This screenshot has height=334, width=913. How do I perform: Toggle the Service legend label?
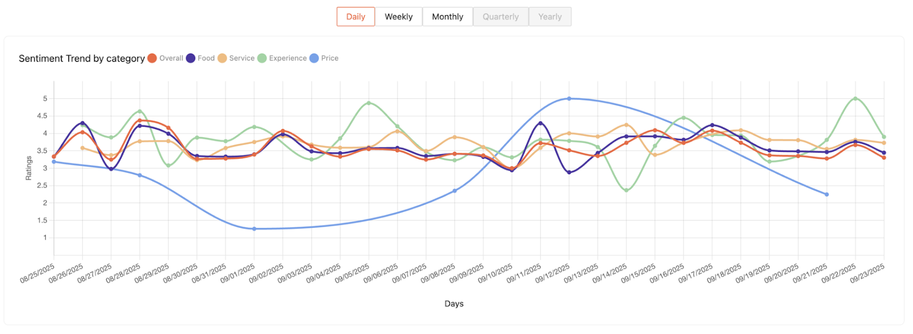coord(242,58)
